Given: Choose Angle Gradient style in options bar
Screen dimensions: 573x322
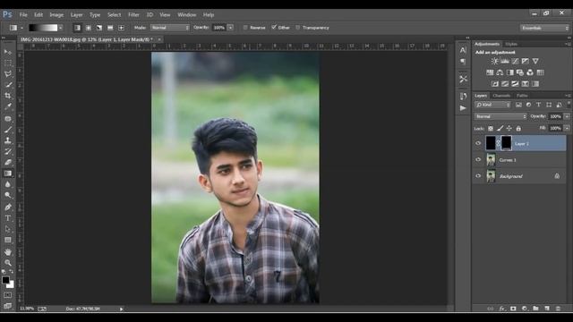Looking at the screenshot, I should pos(99,28).
